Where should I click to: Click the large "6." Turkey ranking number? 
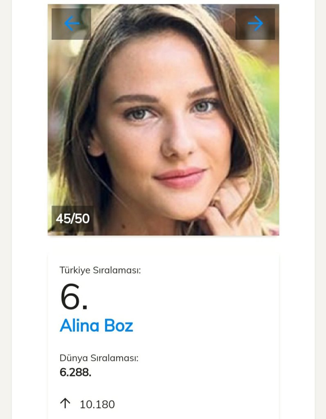coord(74,297)
